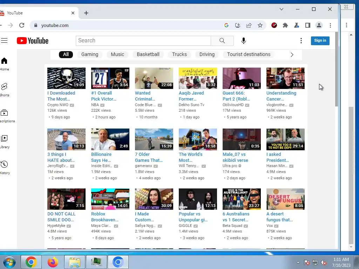This screenshot has height=269, width=359.
Task: Open YouTube settings three-dot menu
Action: [301, 41]
